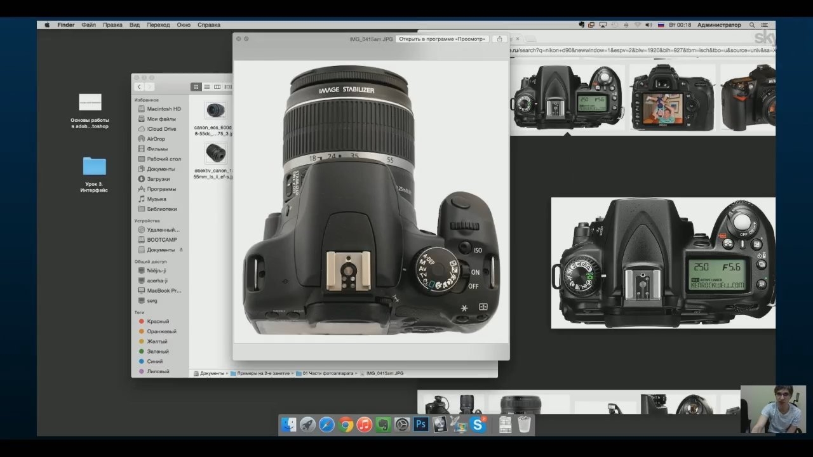Select Загрузки in Finder sidebar

coord(154,179)
